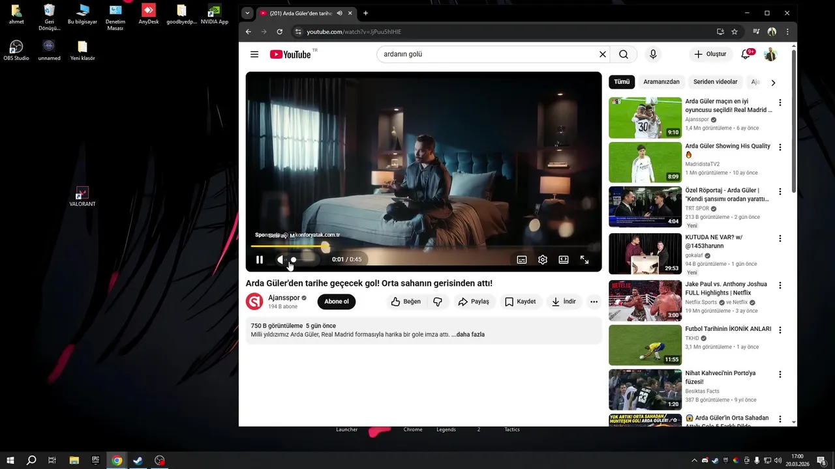Expand description with '...daha fazla'
Screen dimensions: 835x469
pyautogui.click(x=468, y=335)
